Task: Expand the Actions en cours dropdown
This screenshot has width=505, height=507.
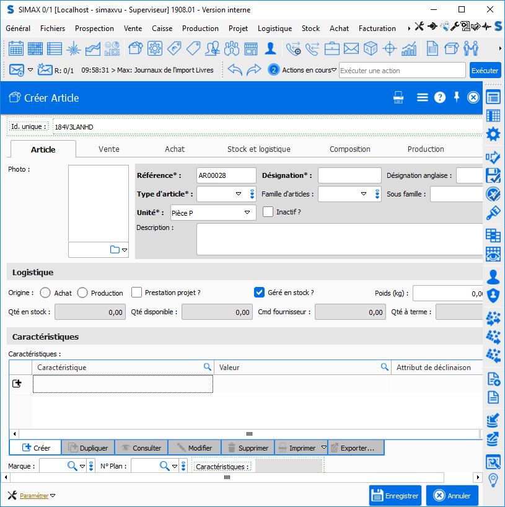Action: (x=334, y=70)
